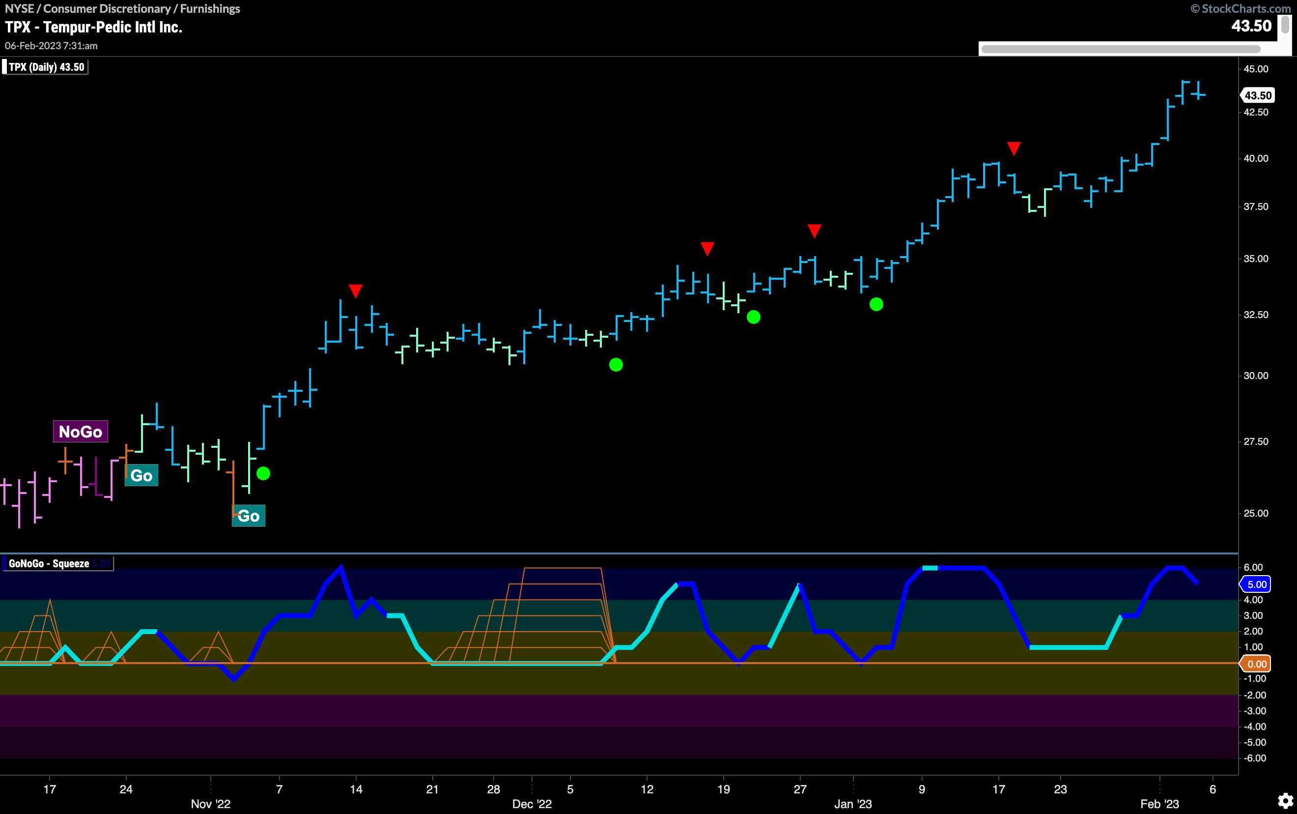Click the 25.00 price axis label
Viewport: 1297px width, 814px height.
tap(1256, 513)
